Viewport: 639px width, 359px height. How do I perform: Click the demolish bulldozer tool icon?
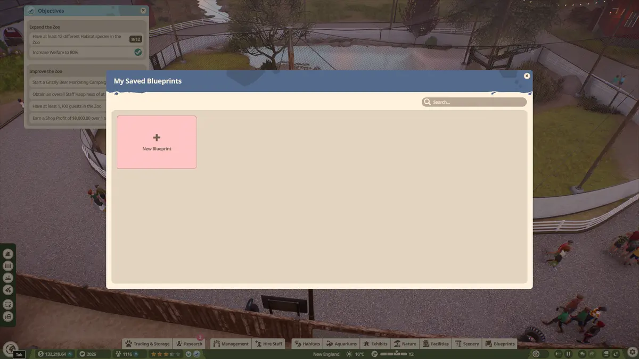(8, 316)
